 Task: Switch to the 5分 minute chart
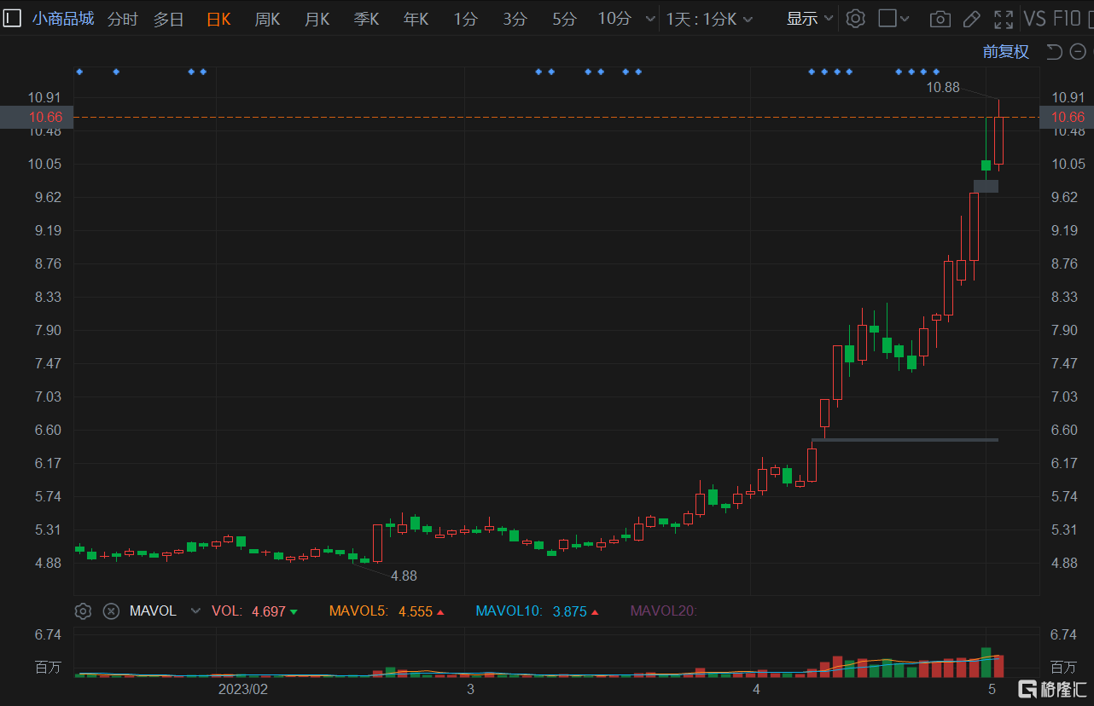click(x=564, y=19)
